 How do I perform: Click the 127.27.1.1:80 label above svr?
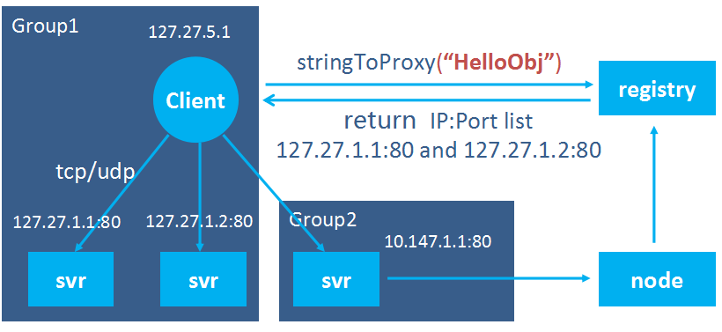click(67, 223)
